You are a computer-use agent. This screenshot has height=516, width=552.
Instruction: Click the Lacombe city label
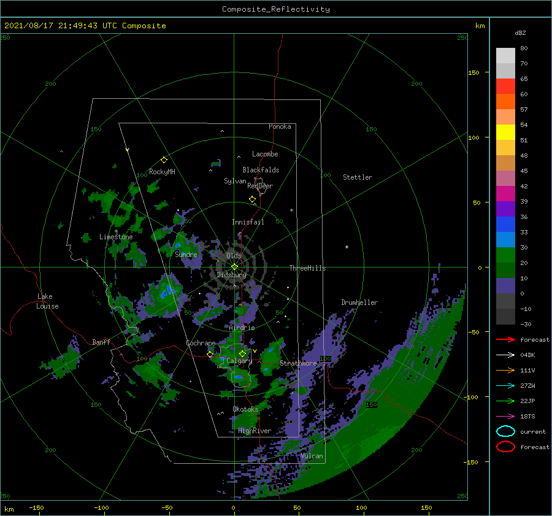click(265, 154)
